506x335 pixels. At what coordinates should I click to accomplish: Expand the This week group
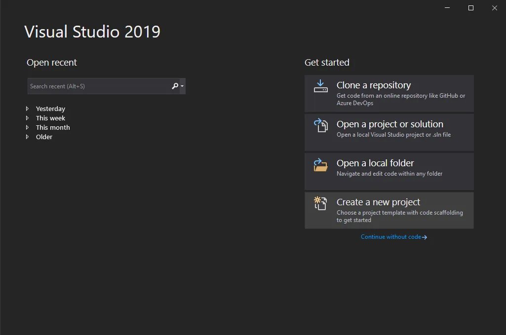(28, 118)
